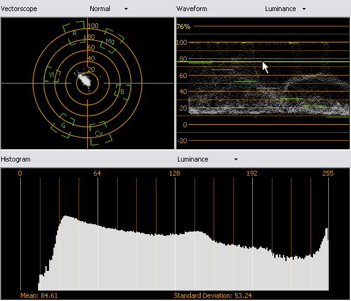Click the histogram 64 marker label
This screenshot has width=351, height=301.
97,173
